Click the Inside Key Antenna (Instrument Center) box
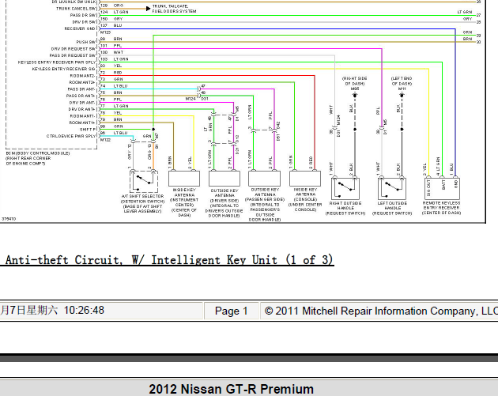 [184, 179]
